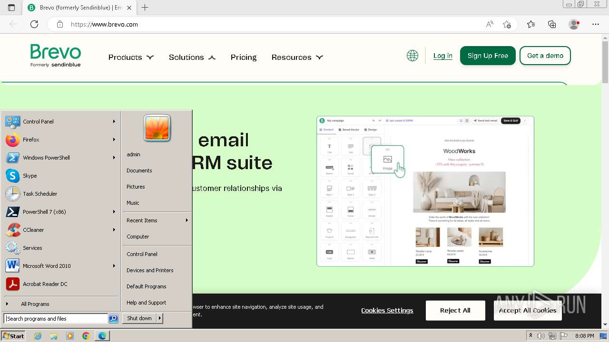Open the Favorites list in Edge
The width and height of the screenshot is (609, 342).
pyautogui.click(x=531, y=24)
